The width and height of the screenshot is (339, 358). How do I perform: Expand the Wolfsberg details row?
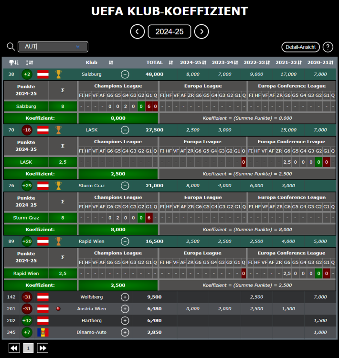click(125, 297)
